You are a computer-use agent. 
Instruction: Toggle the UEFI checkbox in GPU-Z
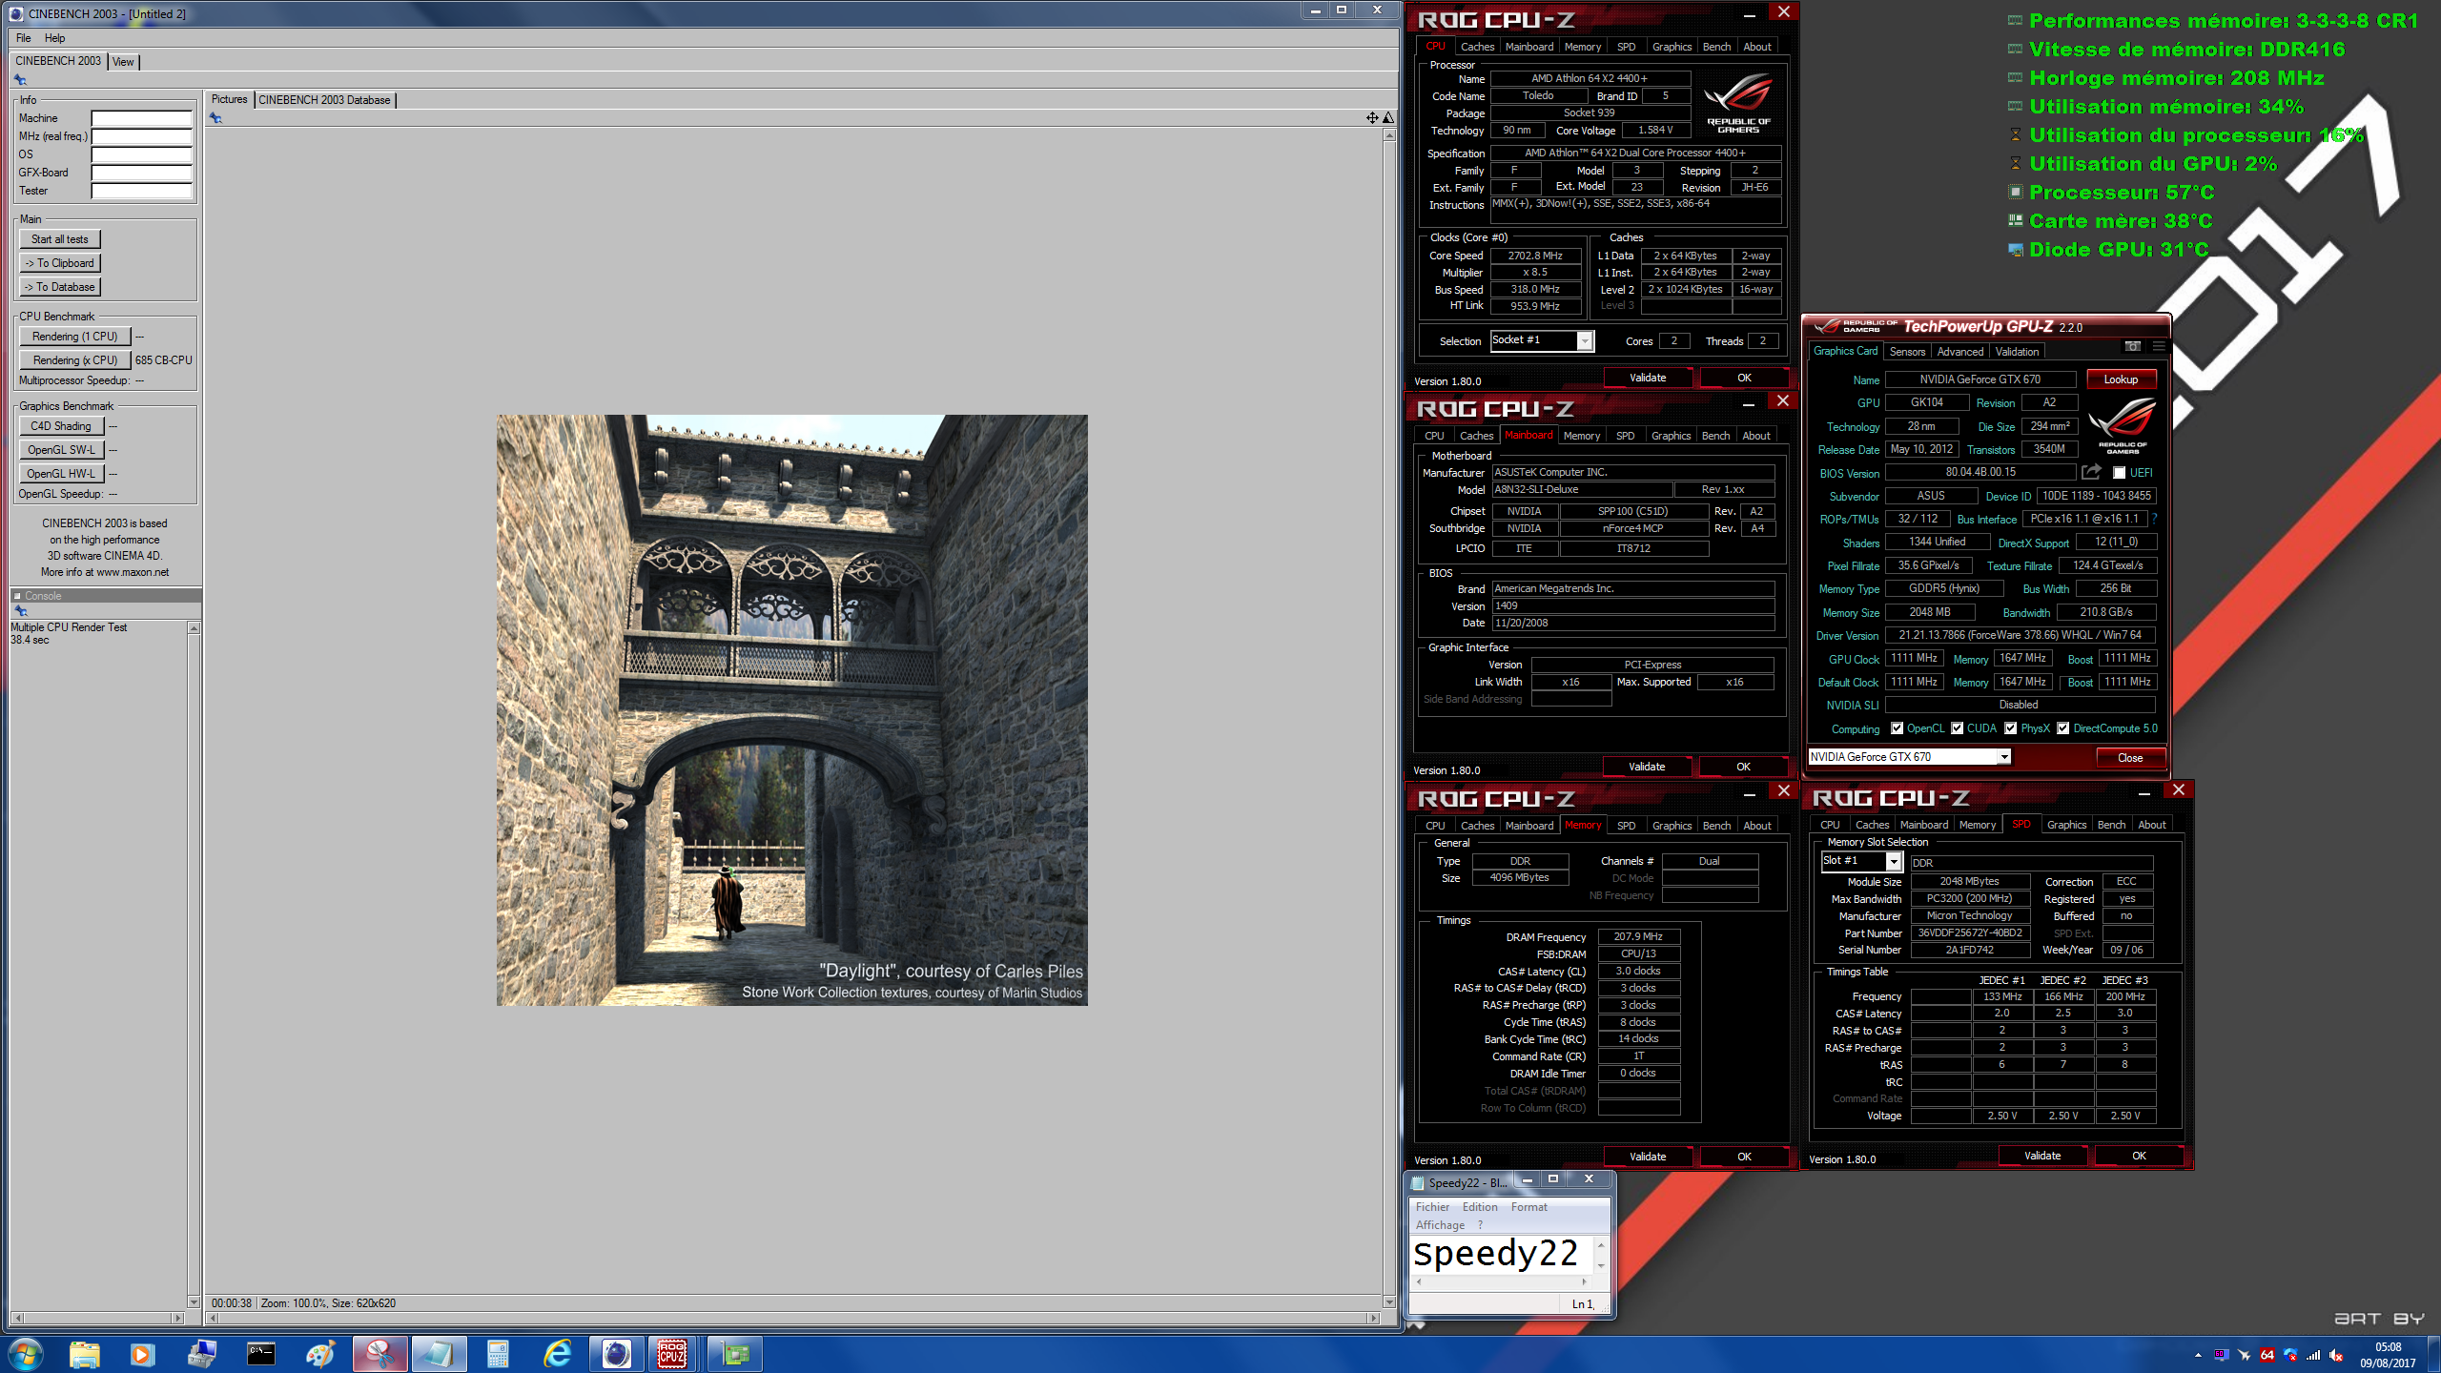pos(2119,473)
